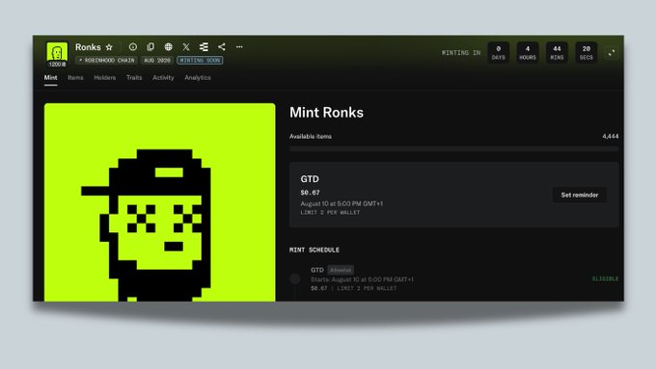This screenshot has width=656, height=369.
Task: Click the schedule start date text
Action: point(362,279)
